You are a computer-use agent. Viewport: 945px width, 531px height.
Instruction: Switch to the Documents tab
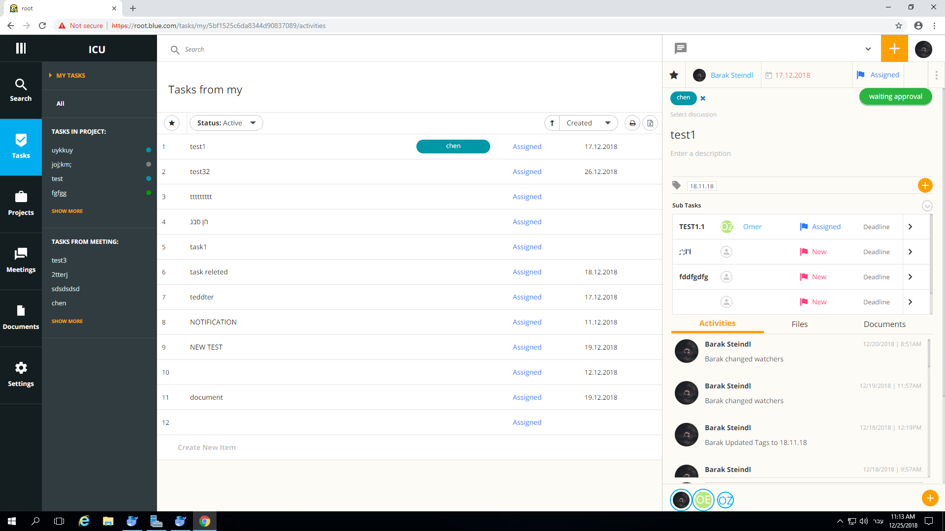click(x=884, y=324)
